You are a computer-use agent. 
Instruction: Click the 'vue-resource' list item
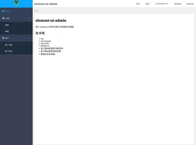point(46,41)
